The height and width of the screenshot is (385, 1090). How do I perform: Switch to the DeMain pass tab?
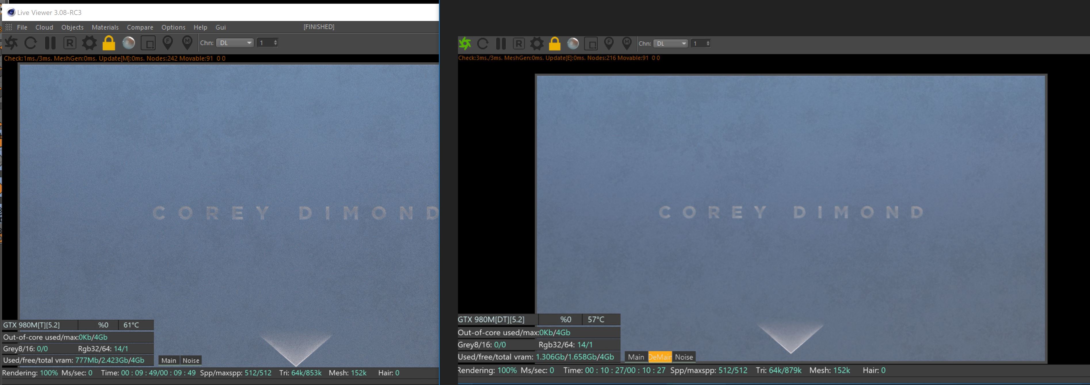coord(659,357)
